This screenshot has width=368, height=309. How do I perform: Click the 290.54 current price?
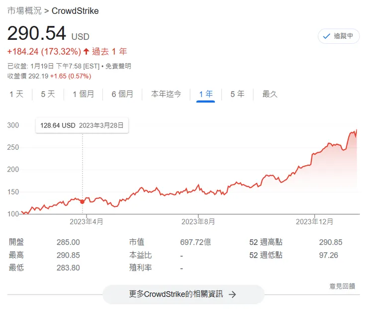point(36,34)
